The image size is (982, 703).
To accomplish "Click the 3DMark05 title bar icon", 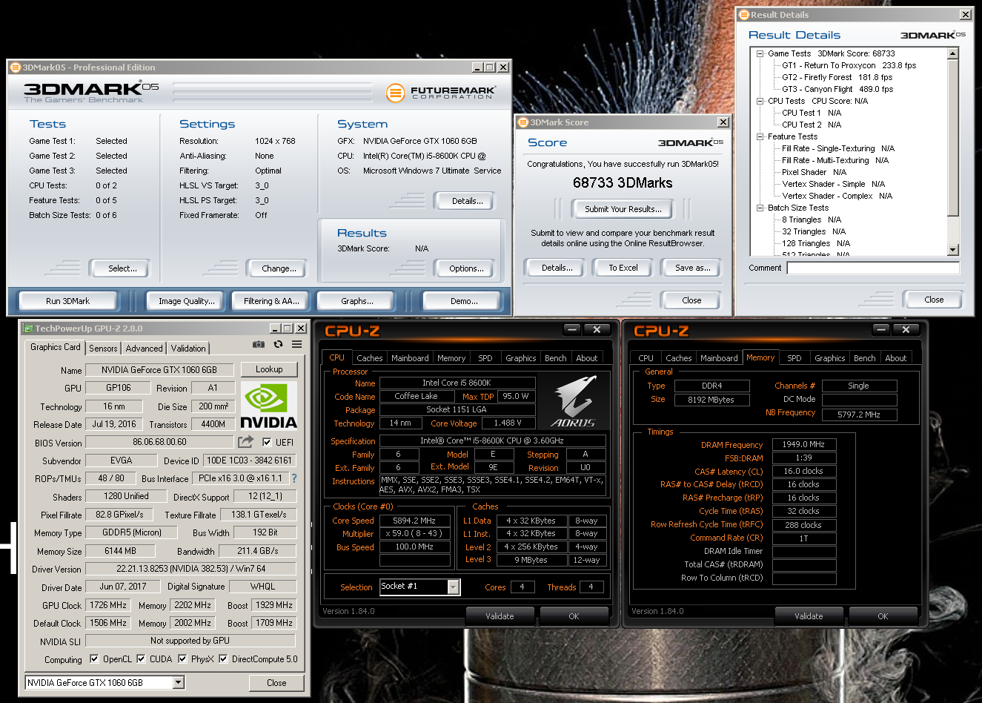I will 15,67.
